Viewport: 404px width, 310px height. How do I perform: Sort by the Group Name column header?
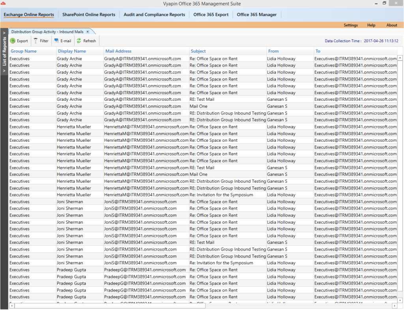(x=23, y=51)
